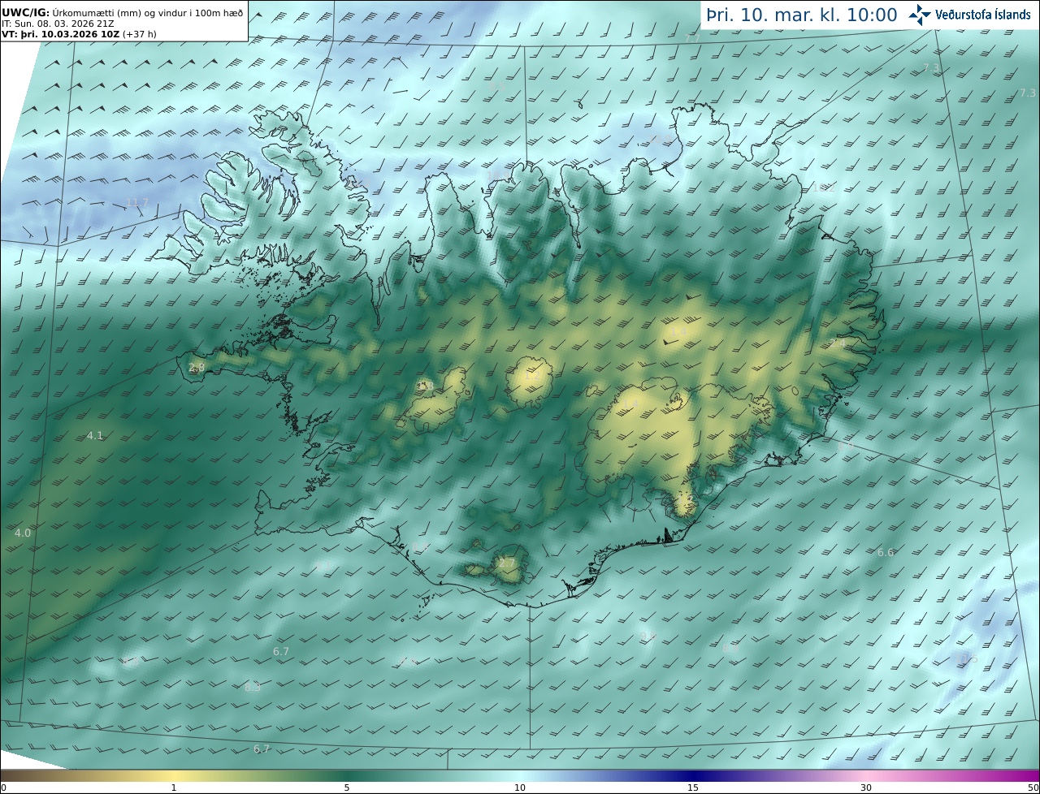Screen dimensions: 1040x794
Task: Click the 8.3 value on the map
Action: (x=253, y=687)
